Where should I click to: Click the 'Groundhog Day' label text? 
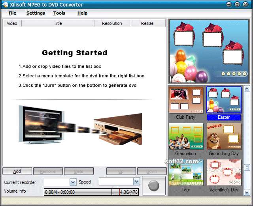(224, 154)
